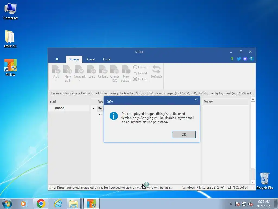Switch to the Tools tab
Viewport: 278px width, 209px height.
click(106, 59)
